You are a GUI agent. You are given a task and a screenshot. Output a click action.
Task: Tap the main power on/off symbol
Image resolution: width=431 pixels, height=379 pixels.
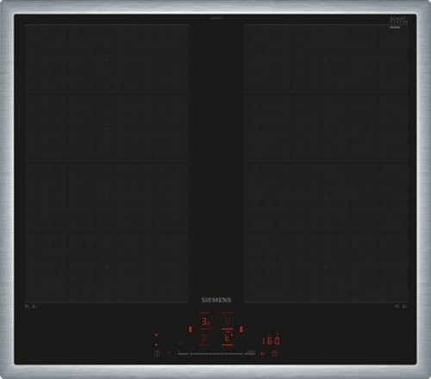(x=157, y=354)
